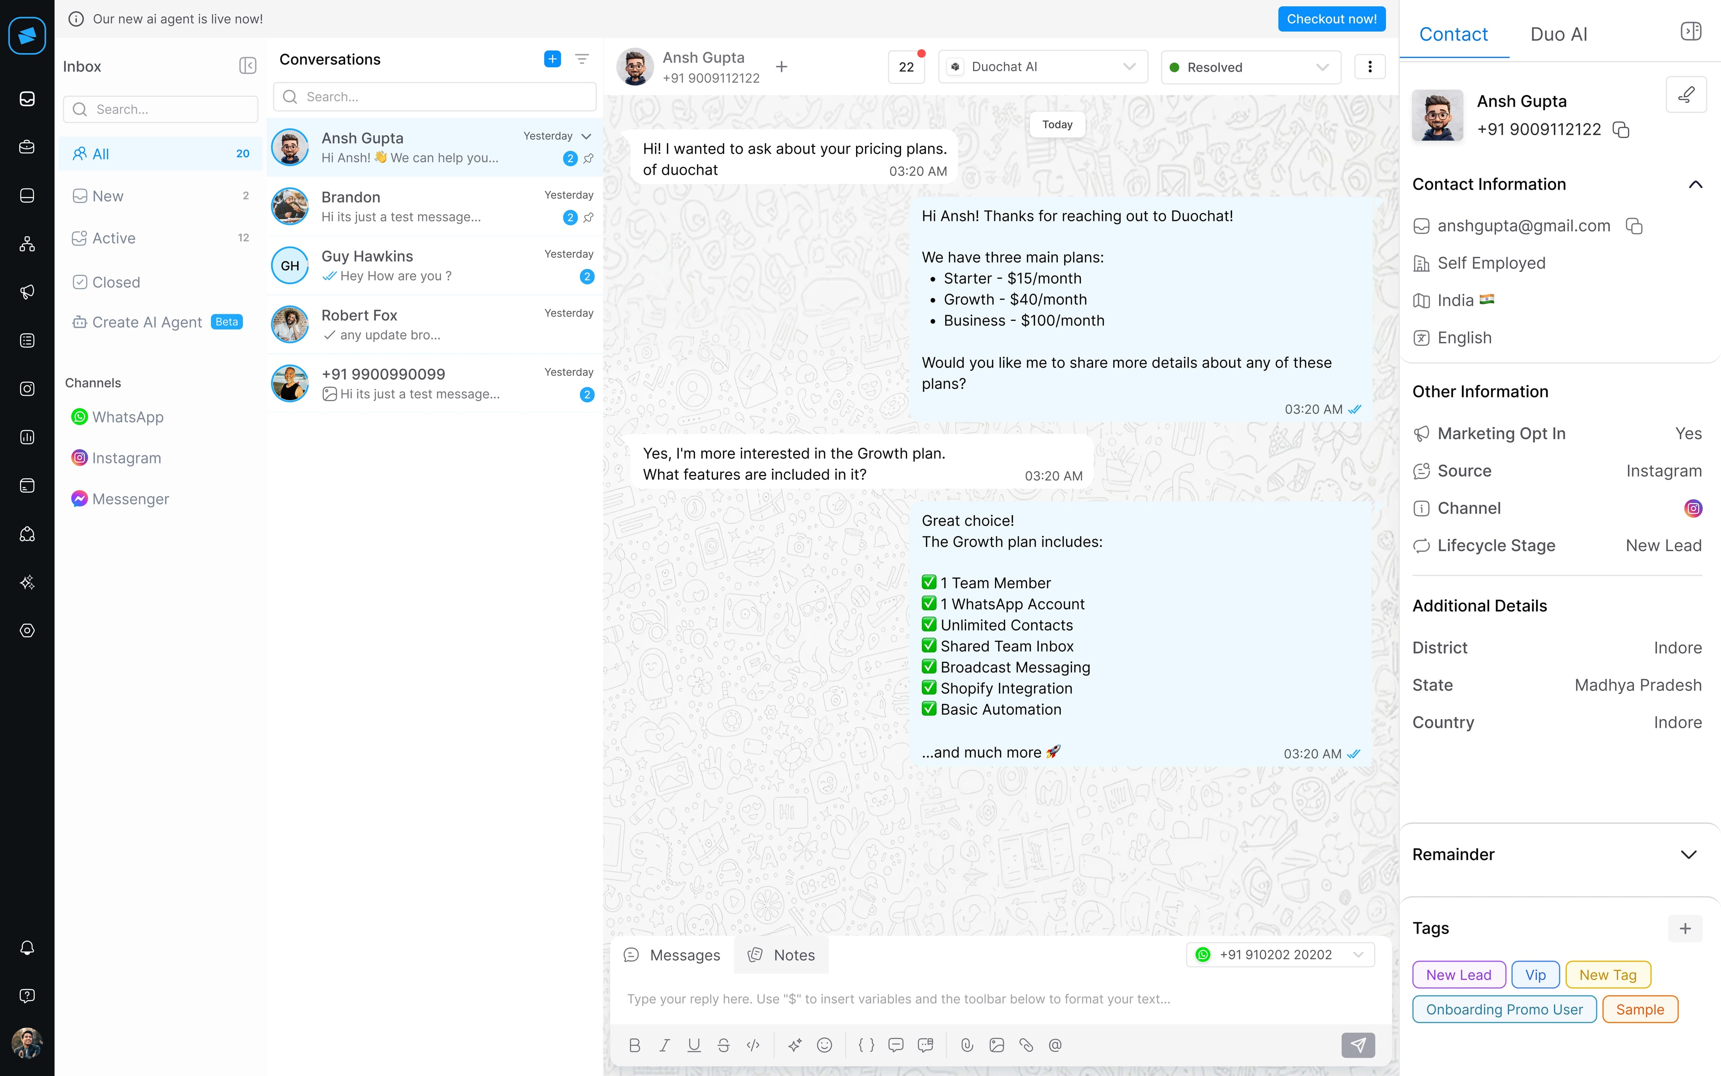The height and width of the screenshot is (1076, 1721).
Task: Select the Messenger channel
Action: coord(120,499)
